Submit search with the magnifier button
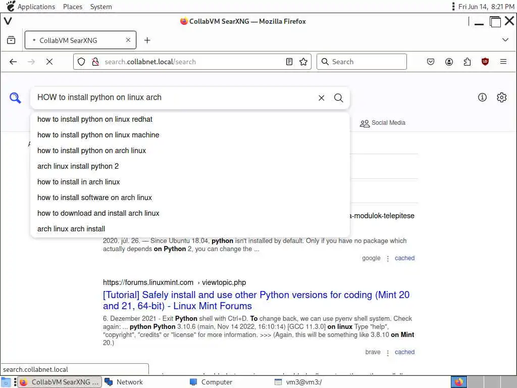The image size is (517, 388). coord(339,98)
